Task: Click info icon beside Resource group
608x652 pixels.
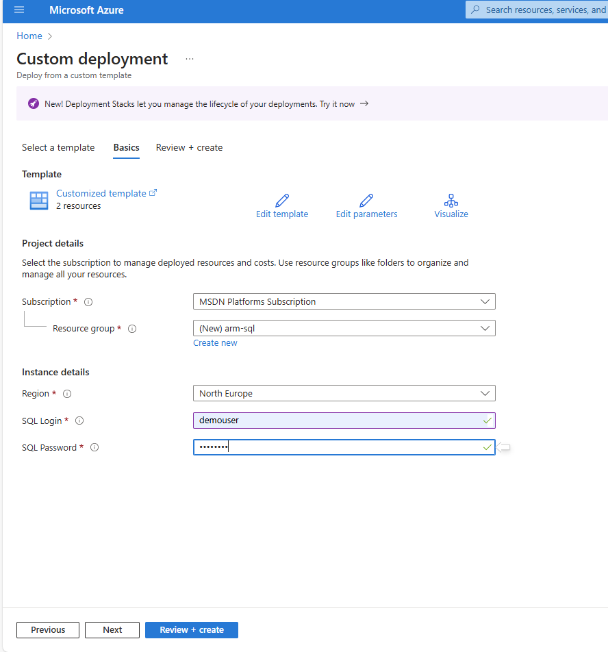Action: 132,329
